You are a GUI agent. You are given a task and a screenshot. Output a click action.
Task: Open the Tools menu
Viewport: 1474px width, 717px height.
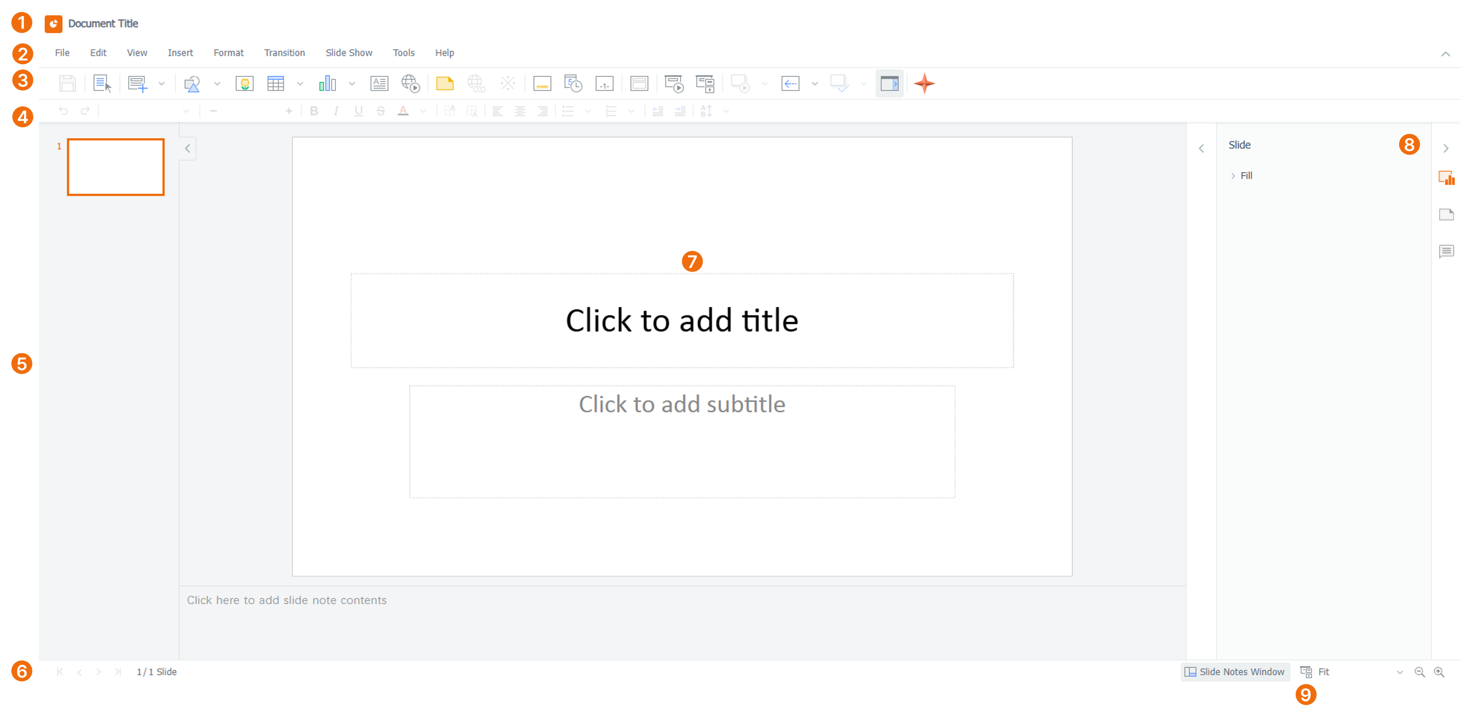click(x=403, y=53)
